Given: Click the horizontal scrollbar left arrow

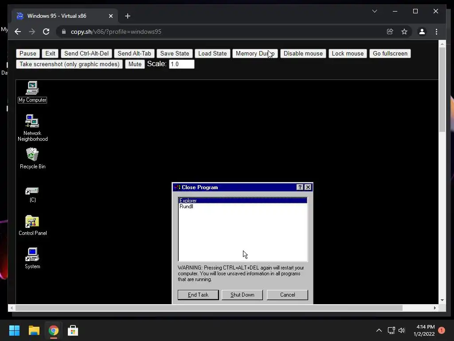Looking at the screenshot, I should coord(12,308).
